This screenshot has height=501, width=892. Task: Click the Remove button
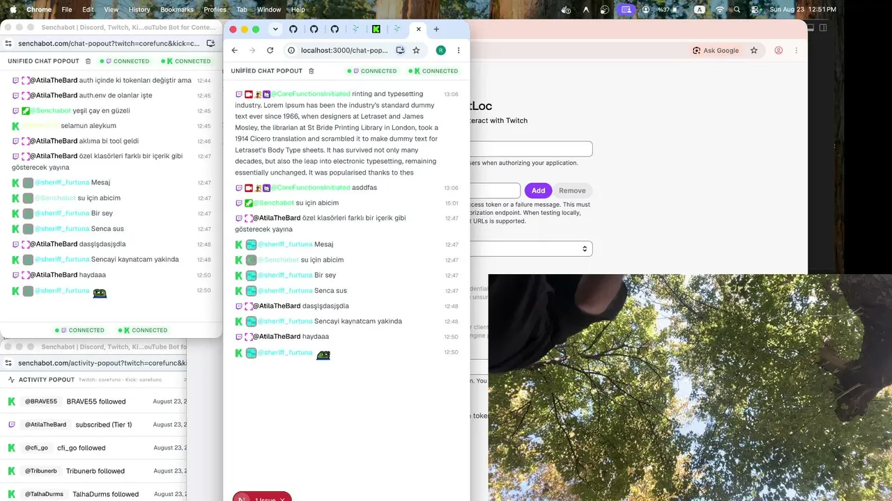(572, 191)
